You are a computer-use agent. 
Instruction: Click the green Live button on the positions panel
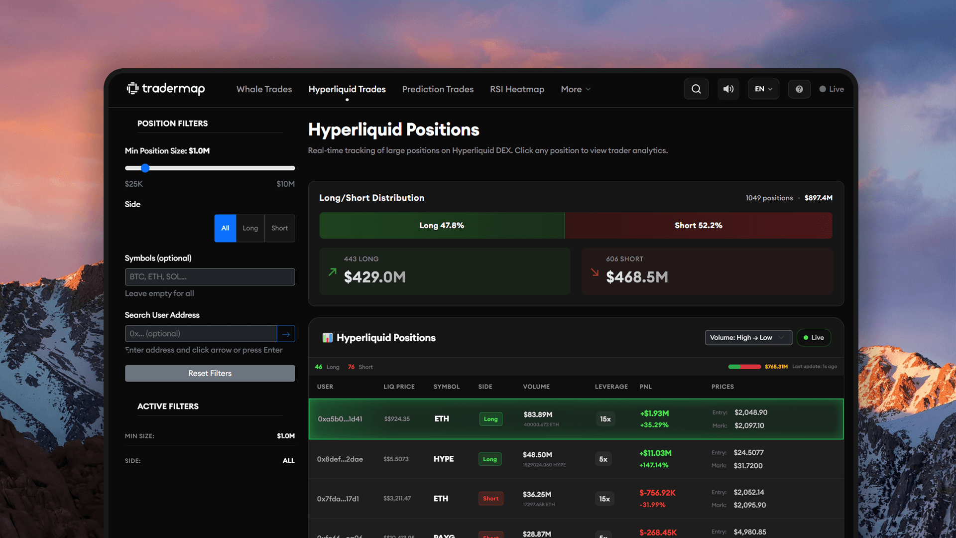pos(814,337)
